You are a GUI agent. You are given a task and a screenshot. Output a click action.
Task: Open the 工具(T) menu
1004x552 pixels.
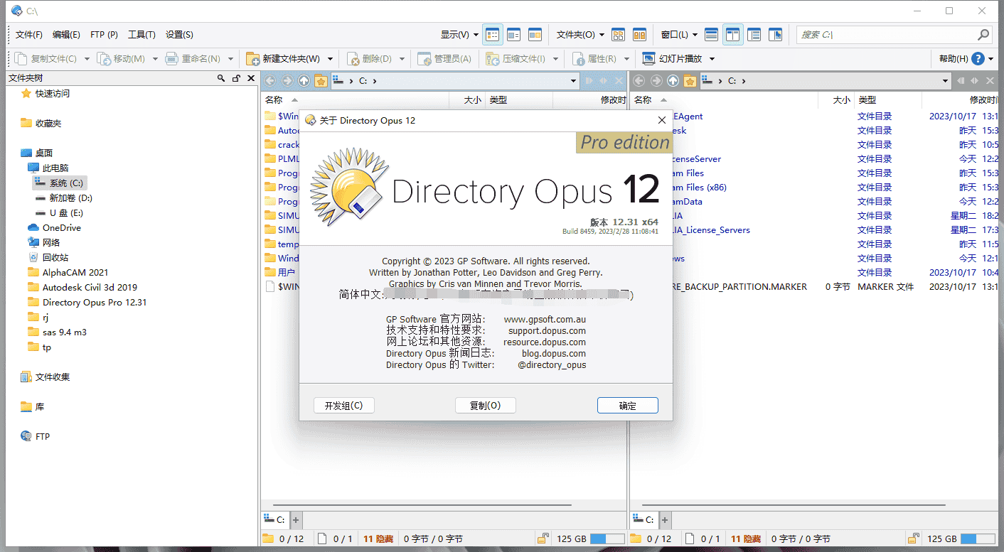(141, 34)
